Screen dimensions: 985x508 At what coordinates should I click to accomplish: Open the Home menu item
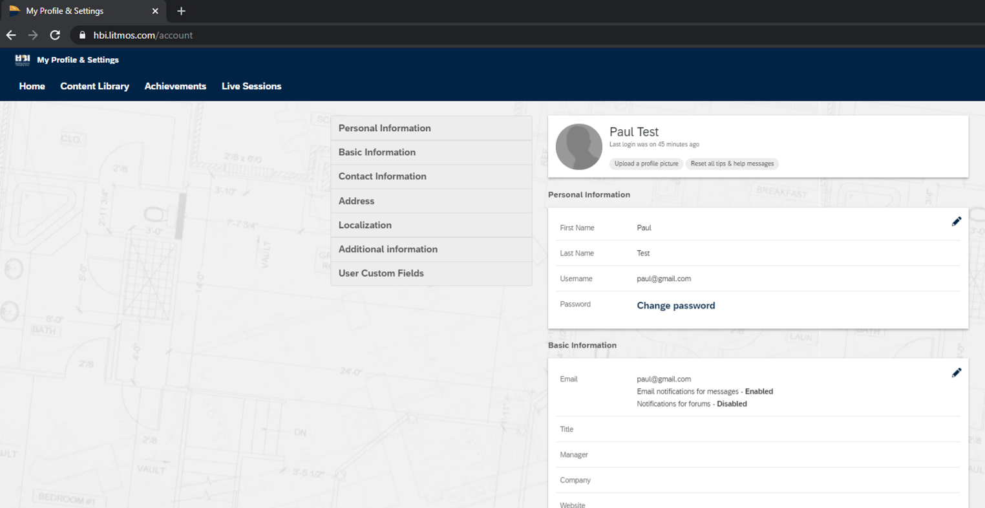tap(32, 86)
